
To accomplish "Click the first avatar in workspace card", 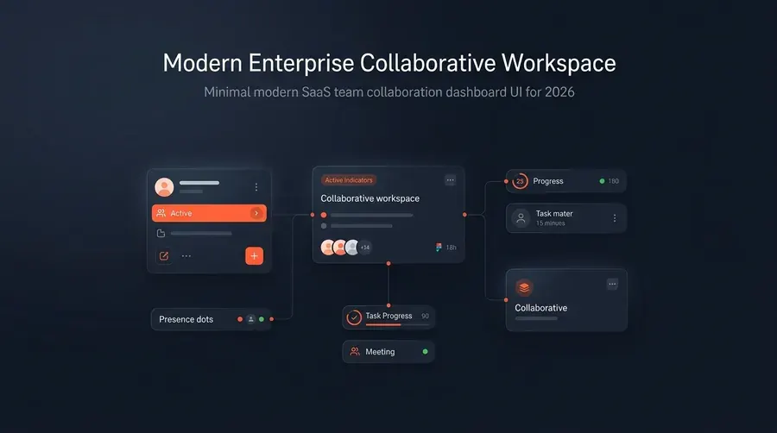I will pyautogui.click(x=327, y=247).
